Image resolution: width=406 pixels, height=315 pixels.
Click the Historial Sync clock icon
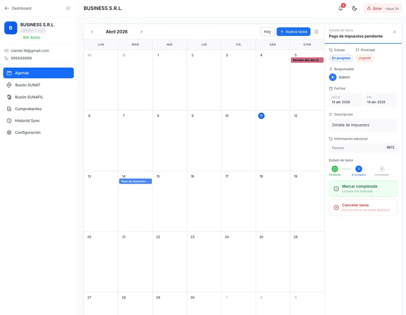coord(9,120)
